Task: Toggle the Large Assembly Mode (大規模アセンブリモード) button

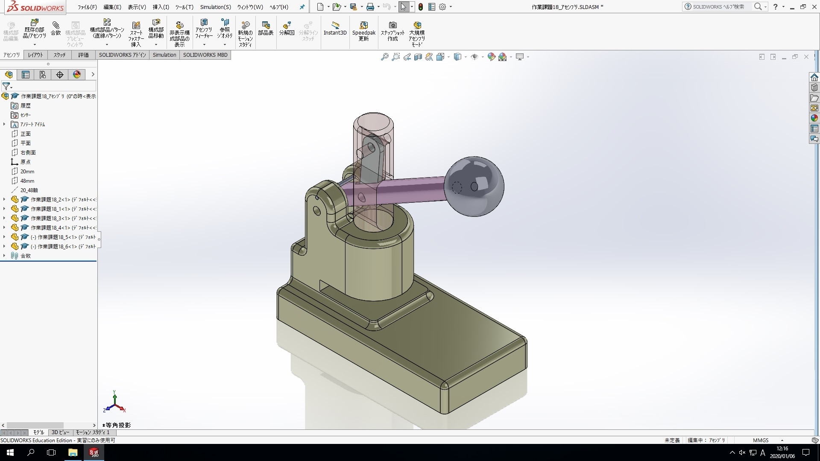Action: pos(417,32)
